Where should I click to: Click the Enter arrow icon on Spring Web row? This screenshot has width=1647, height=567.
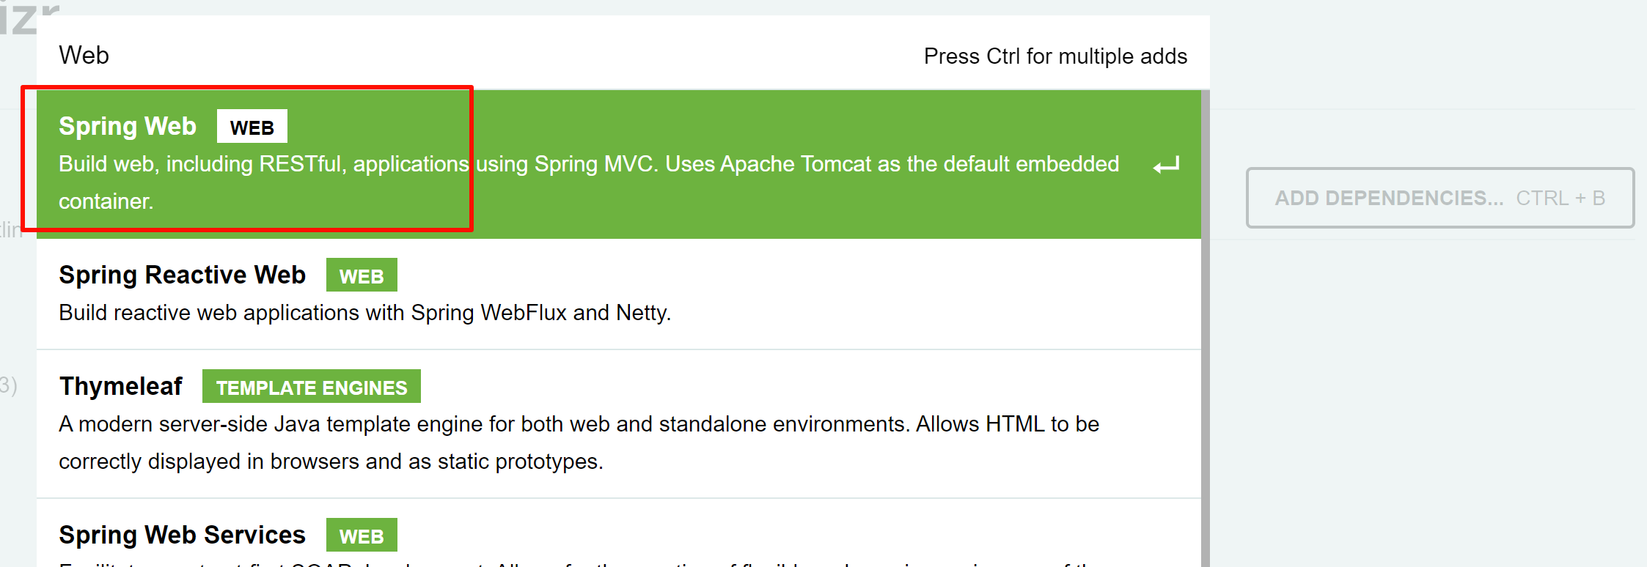click(x=1166, y=165)
